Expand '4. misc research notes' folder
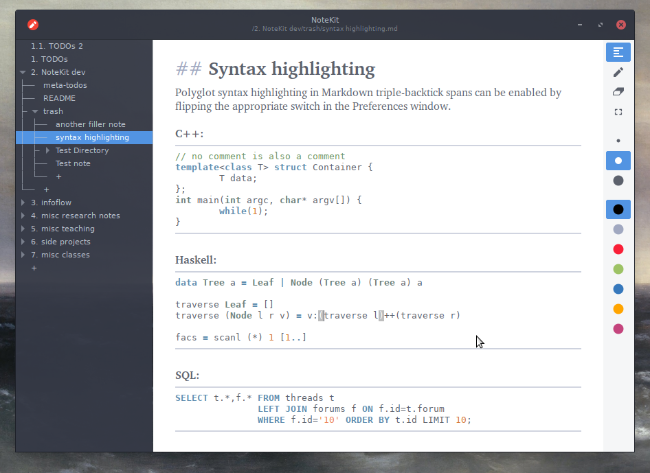The width and height of the screenshot is (650, 473). coord(23,216)
